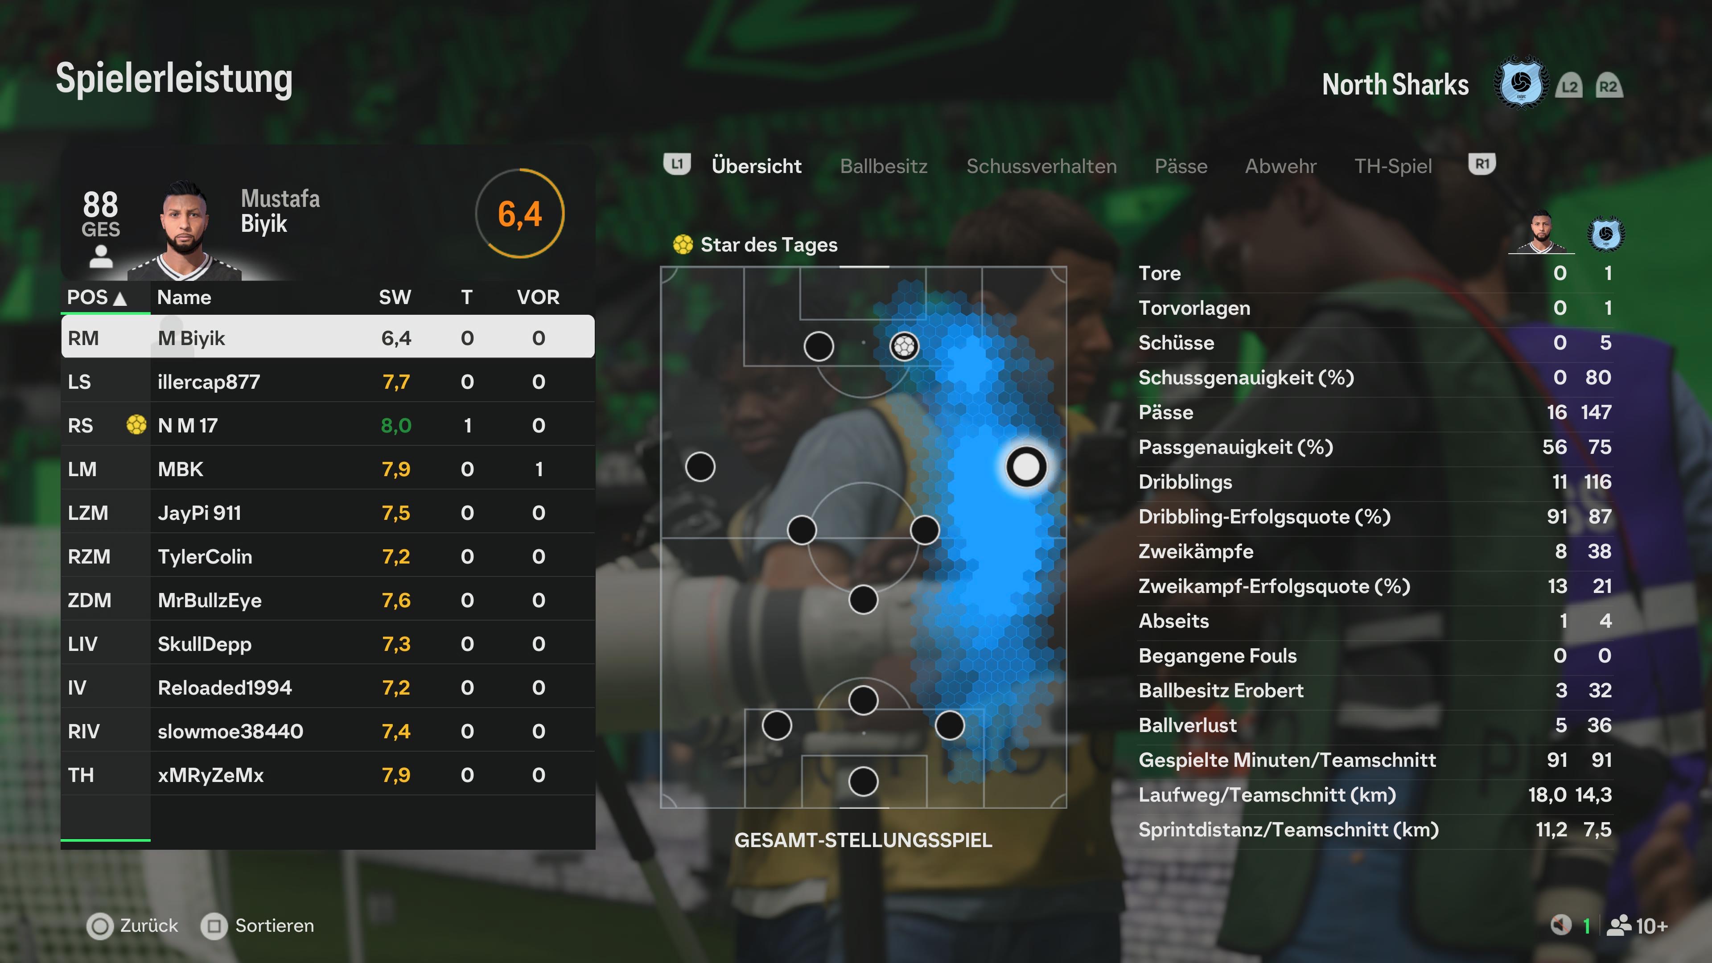Image resolution: width=1712 pixels, height=963 pixels.
Task: Click the R1 bumper icon after TH-Spiel
Action: [x=1482, y=164]
